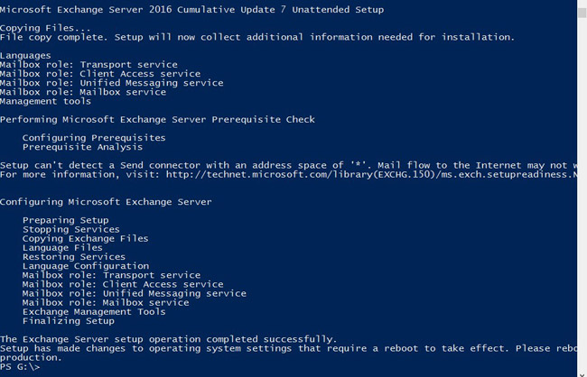The width and height of the screenshot is (587, 377).
Task: Click the "Finalizing Setup" step text
Action: click(x=68, y=320)
